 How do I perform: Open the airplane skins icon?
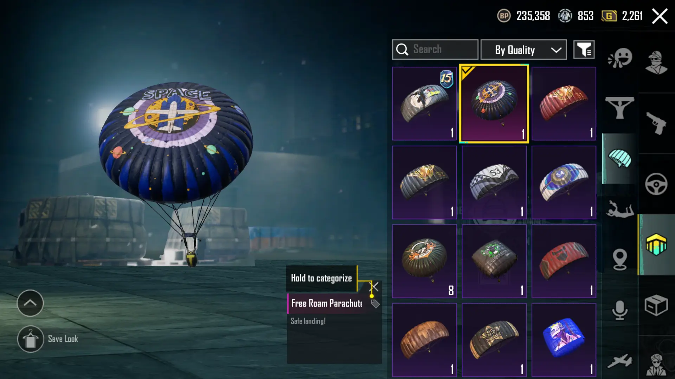(x=620, y=361)
